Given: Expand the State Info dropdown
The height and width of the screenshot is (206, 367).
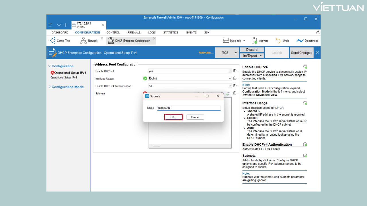Looking at the screenshot, I should (x=244, y=41).
